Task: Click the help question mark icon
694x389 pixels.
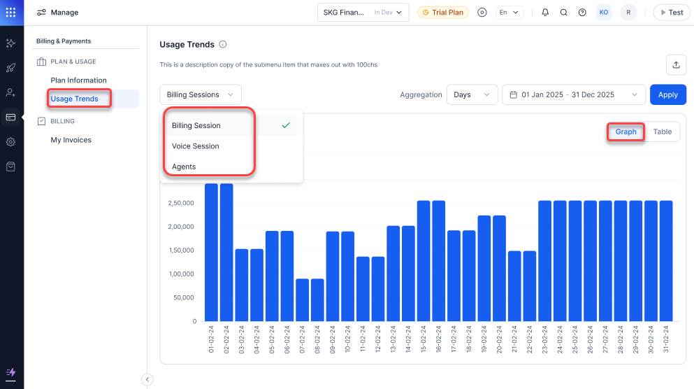Action: [582, 13]
